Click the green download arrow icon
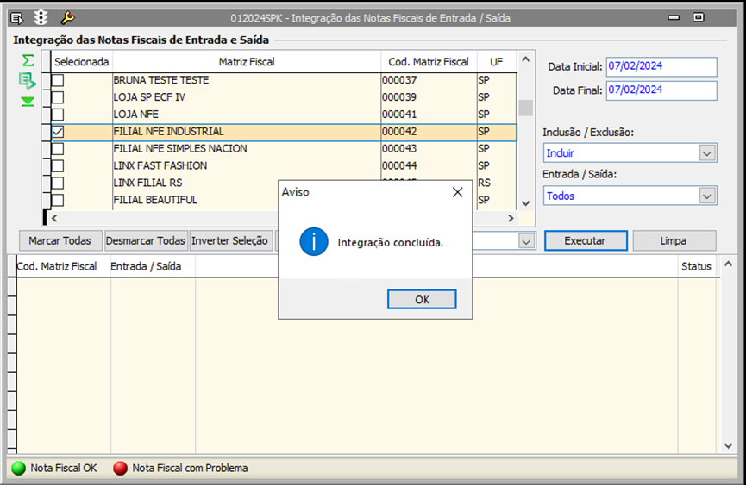 (x=28, y=102)
